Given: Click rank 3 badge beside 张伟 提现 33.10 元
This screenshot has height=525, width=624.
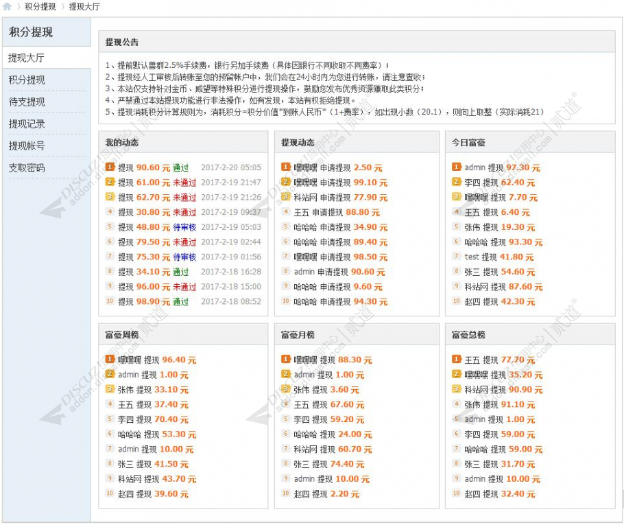Looking at the screenshot, I should 110,389.
